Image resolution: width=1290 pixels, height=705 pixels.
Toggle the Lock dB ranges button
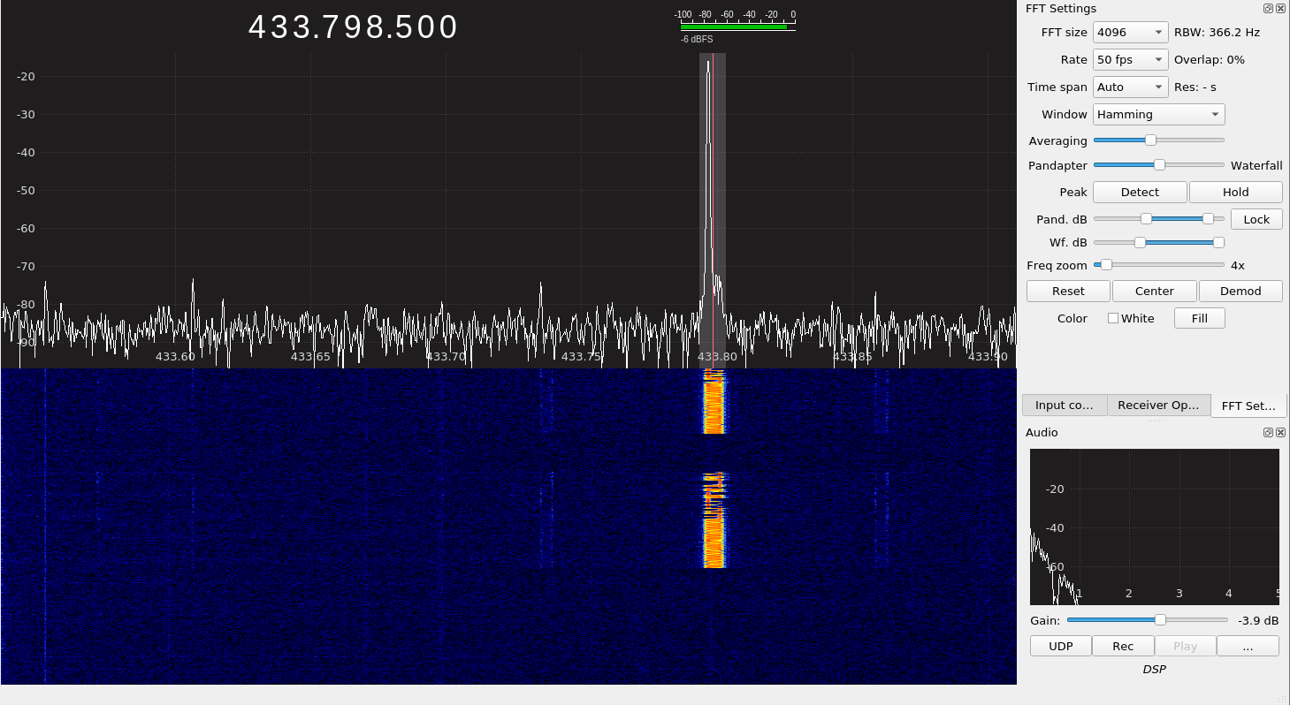1256,219
